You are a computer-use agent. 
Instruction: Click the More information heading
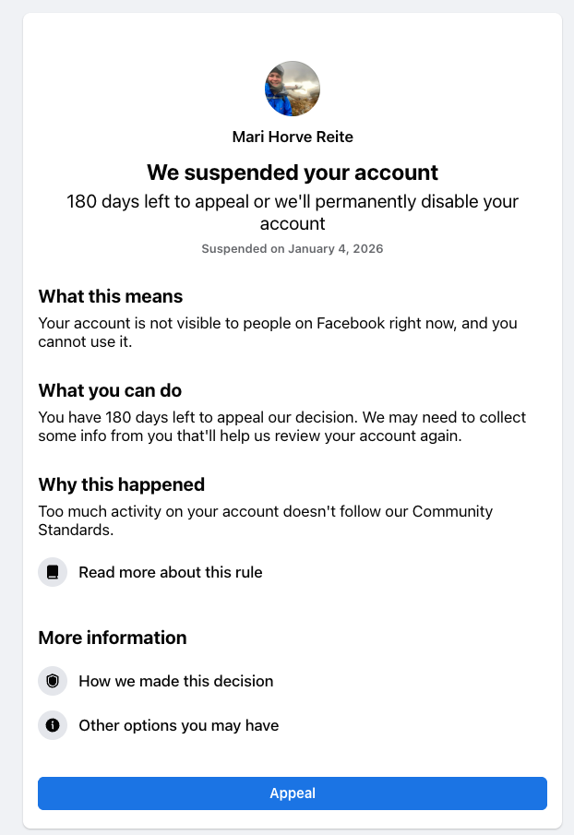[x=113, y=638]
